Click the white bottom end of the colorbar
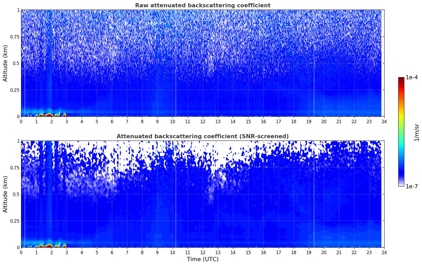The width and height of the screenshot is (422, 265). coord(401,185)
